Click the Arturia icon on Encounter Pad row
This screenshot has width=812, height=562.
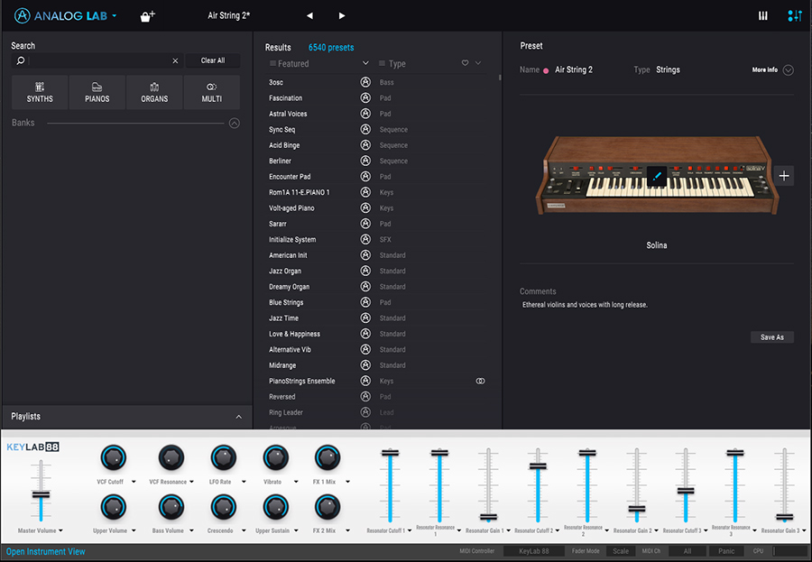click(365, 176)
